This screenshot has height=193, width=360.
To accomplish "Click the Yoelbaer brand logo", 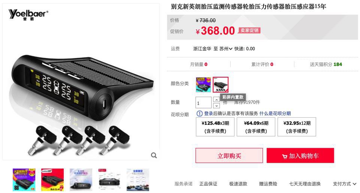I will pyautogui.click(x=28, y=15).
